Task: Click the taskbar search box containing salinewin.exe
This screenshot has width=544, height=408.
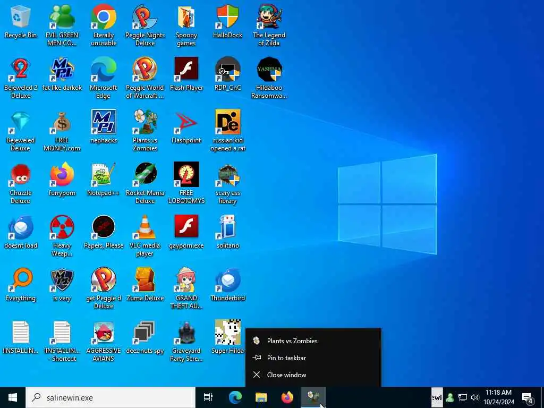Action: click(110, 397)
